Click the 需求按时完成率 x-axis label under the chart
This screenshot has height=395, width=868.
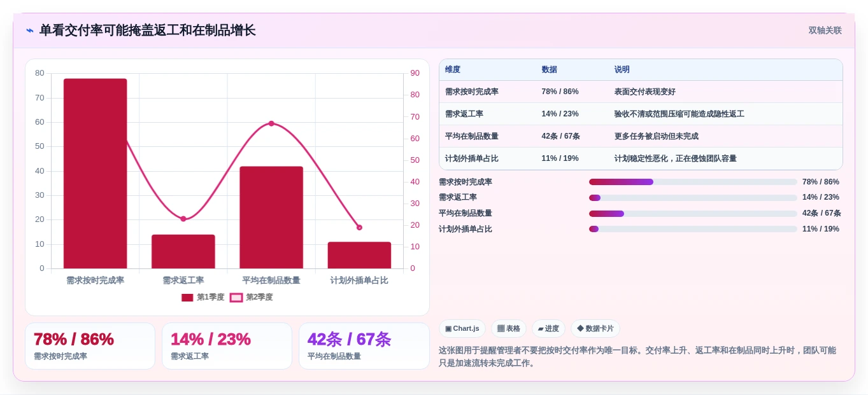click(x=95, y=281)
